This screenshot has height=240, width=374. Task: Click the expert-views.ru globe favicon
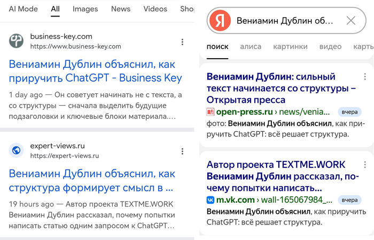point(17,150)
